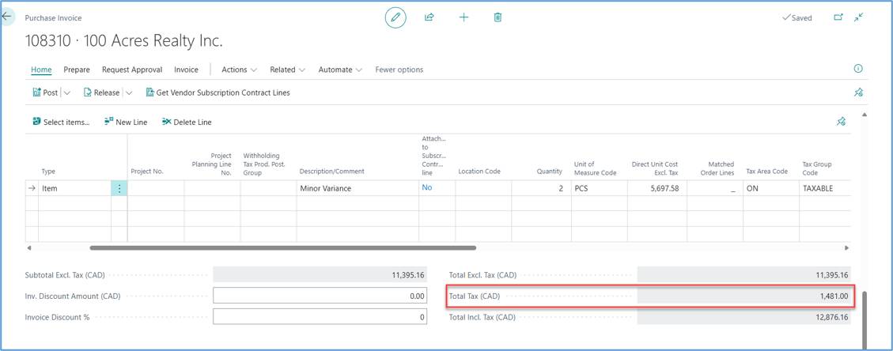
Task: Open the Home tab
Action: [x=41, y=70]
